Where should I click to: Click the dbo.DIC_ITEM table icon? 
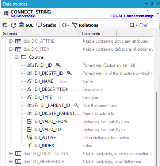click(x=18, y=49)
